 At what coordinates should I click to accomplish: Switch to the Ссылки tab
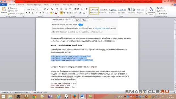coord(47,5)
